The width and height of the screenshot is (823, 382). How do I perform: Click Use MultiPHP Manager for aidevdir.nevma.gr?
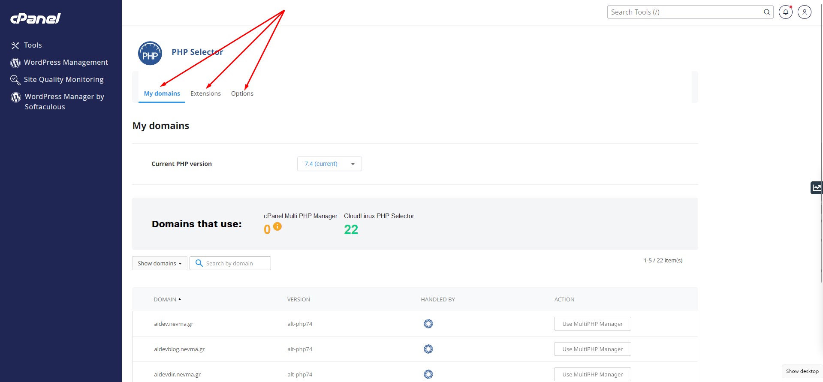tap(592, 374)
